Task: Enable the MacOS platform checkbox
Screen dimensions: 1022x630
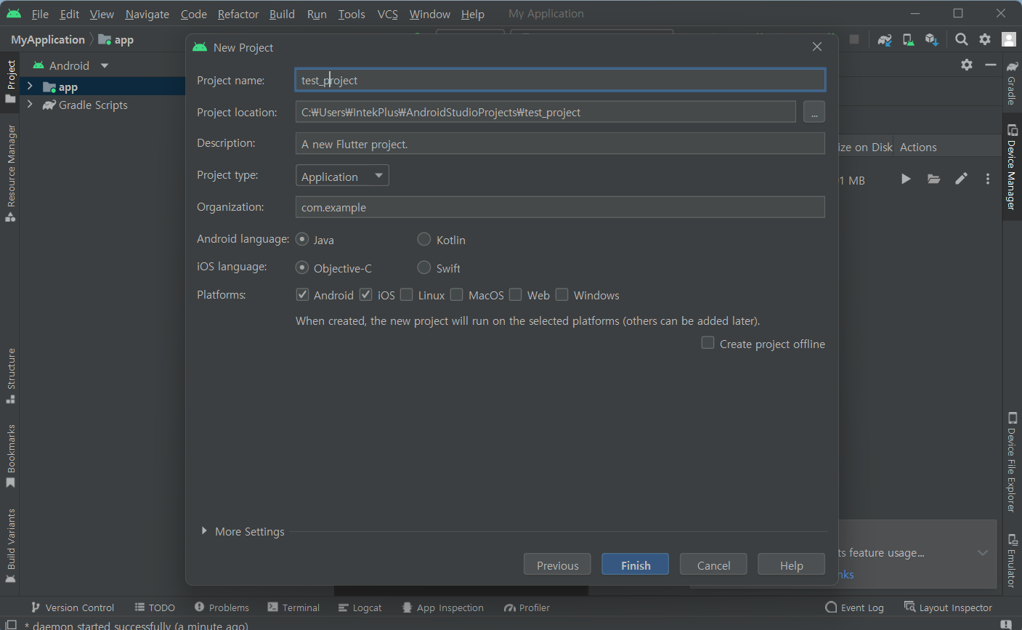Action: [x=457, y=294]
